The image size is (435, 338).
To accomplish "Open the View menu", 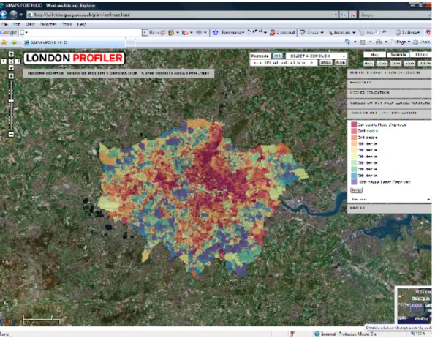I will tap(30, 24).
